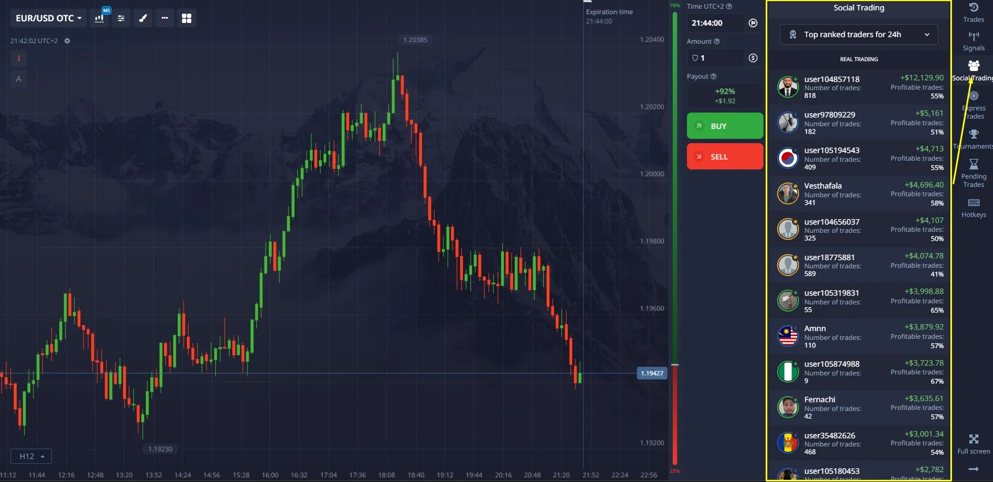Viewport: 993px width, 482px height.
Task: Enter Full screen mode
Action: [973, 444]
